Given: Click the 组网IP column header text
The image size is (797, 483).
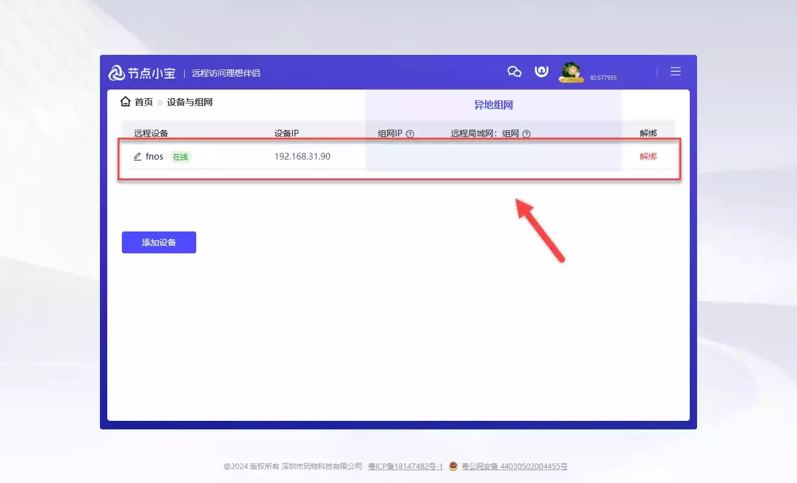Looking at the screenshot, I should [x=390, y=133].
